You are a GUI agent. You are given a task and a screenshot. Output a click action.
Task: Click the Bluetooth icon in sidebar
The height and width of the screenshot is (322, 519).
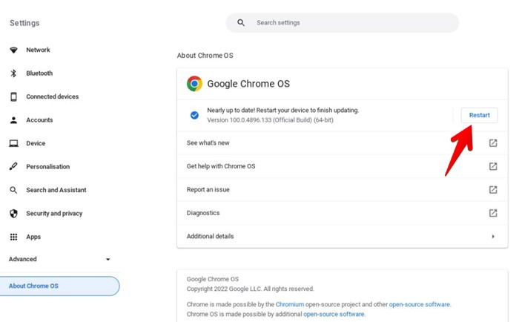point(13,73)
